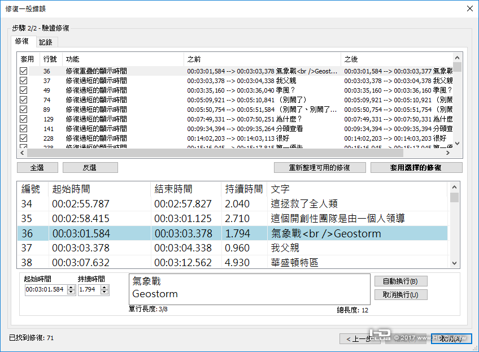Click up arrow of subtitle list scrollbar
Viewport: 479px width, 352px height.
click(454, 187)
